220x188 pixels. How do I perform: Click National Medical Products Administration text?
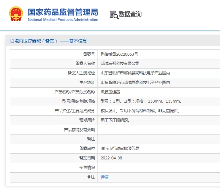coord(63,20)
